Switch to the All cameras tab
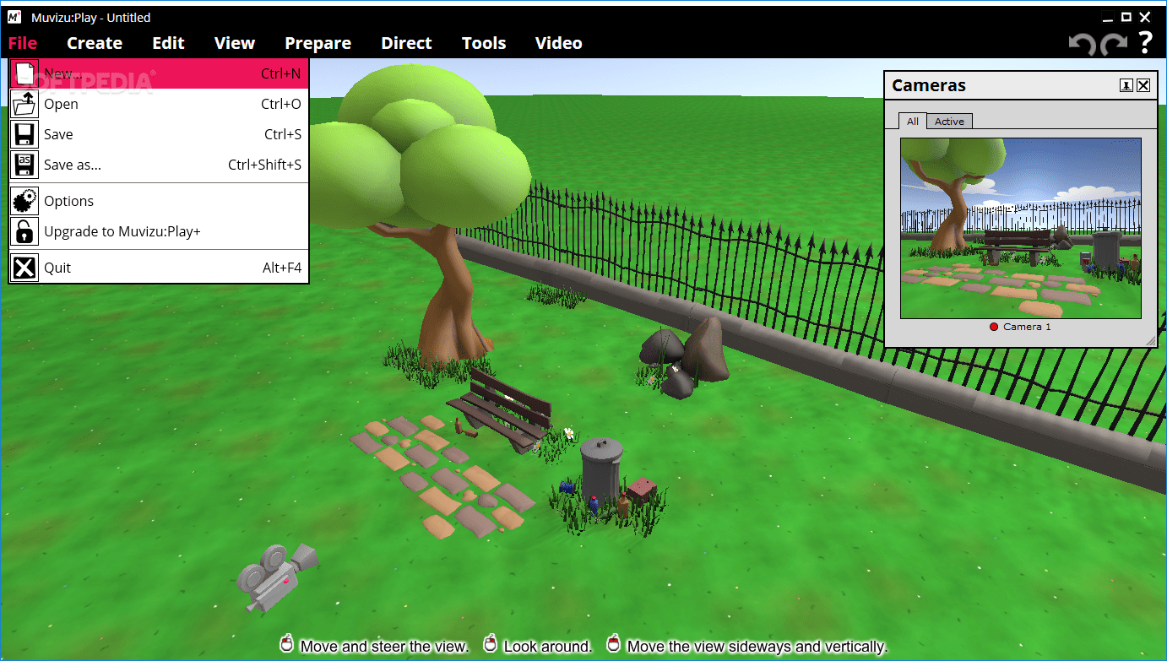 coord(913,122)
